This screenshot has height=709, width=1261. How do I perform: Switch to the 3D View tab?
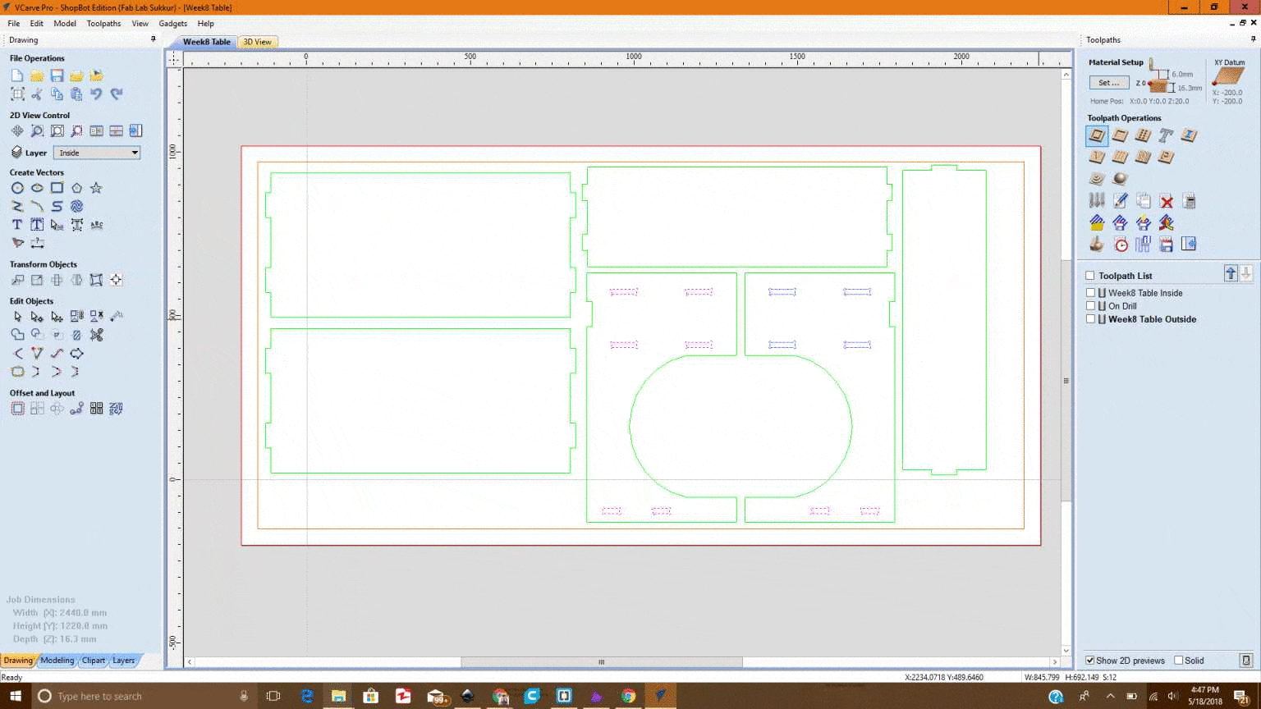[x=257, y=42]
